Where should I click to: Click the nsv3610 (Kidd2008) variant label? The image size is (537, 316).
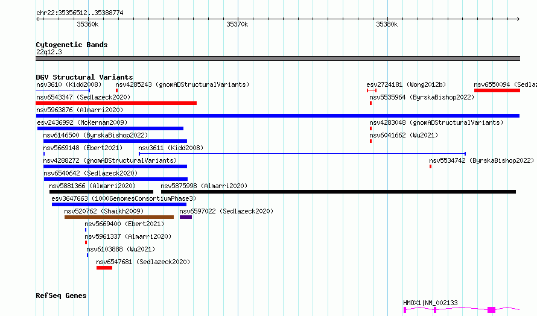click(69, 84)
